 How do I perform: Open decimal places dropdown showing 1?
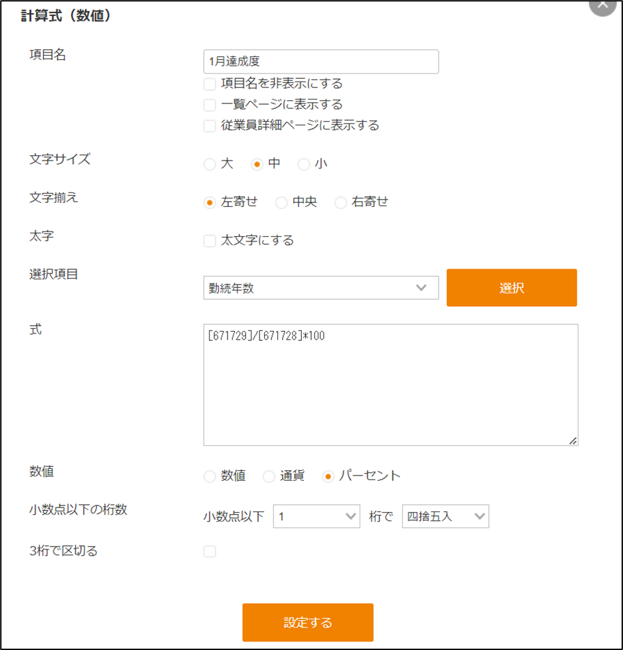316,516
